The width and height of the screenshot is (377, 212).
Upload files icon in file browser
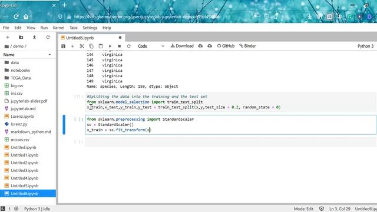34,37
